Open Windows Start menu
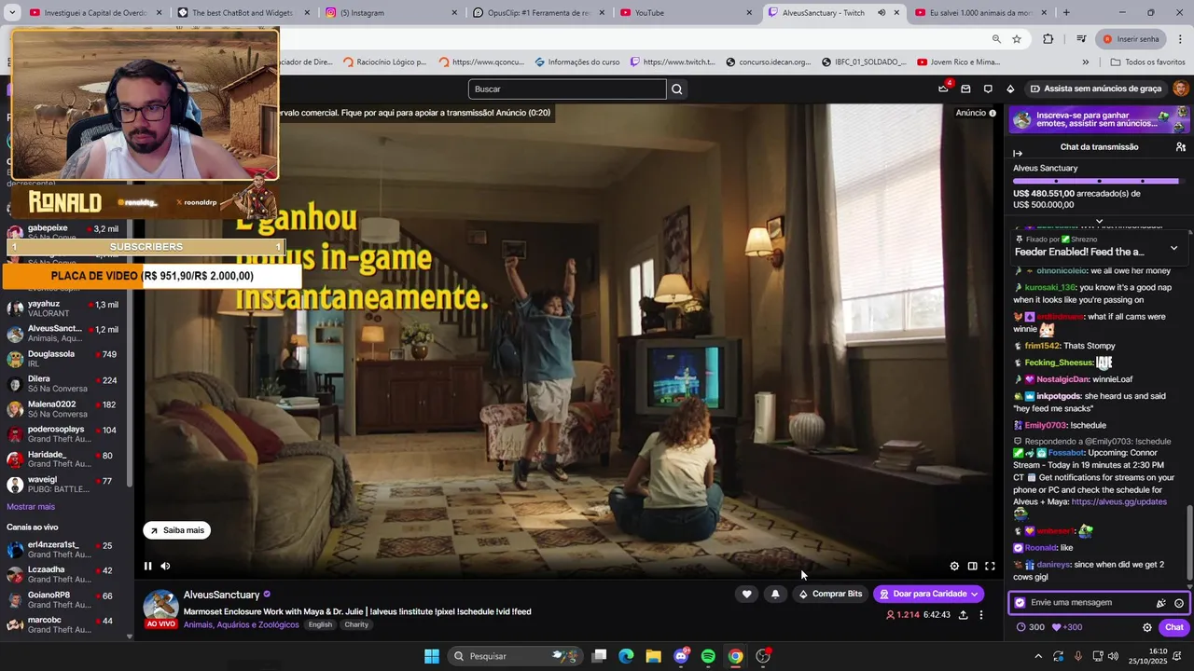The width and height of the screenshot is (1194, 671). click(x=432, y=656)
